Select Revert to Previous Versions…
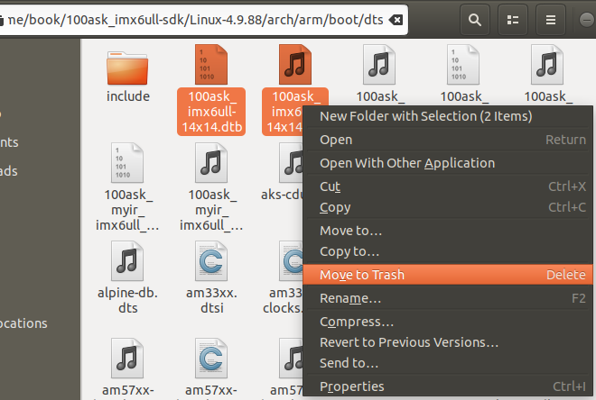The image size is (596, 400). (448, 342)
